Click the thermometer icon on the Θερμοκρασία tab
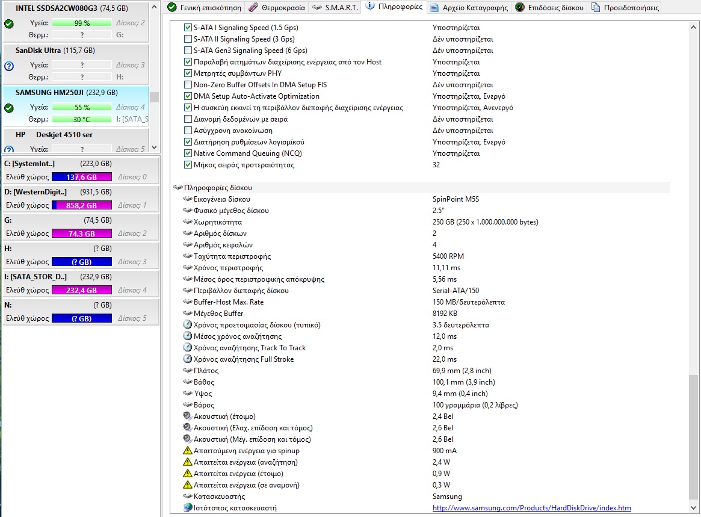The width and height of the screenshot is (701, 517). click(x=253, y=8)
